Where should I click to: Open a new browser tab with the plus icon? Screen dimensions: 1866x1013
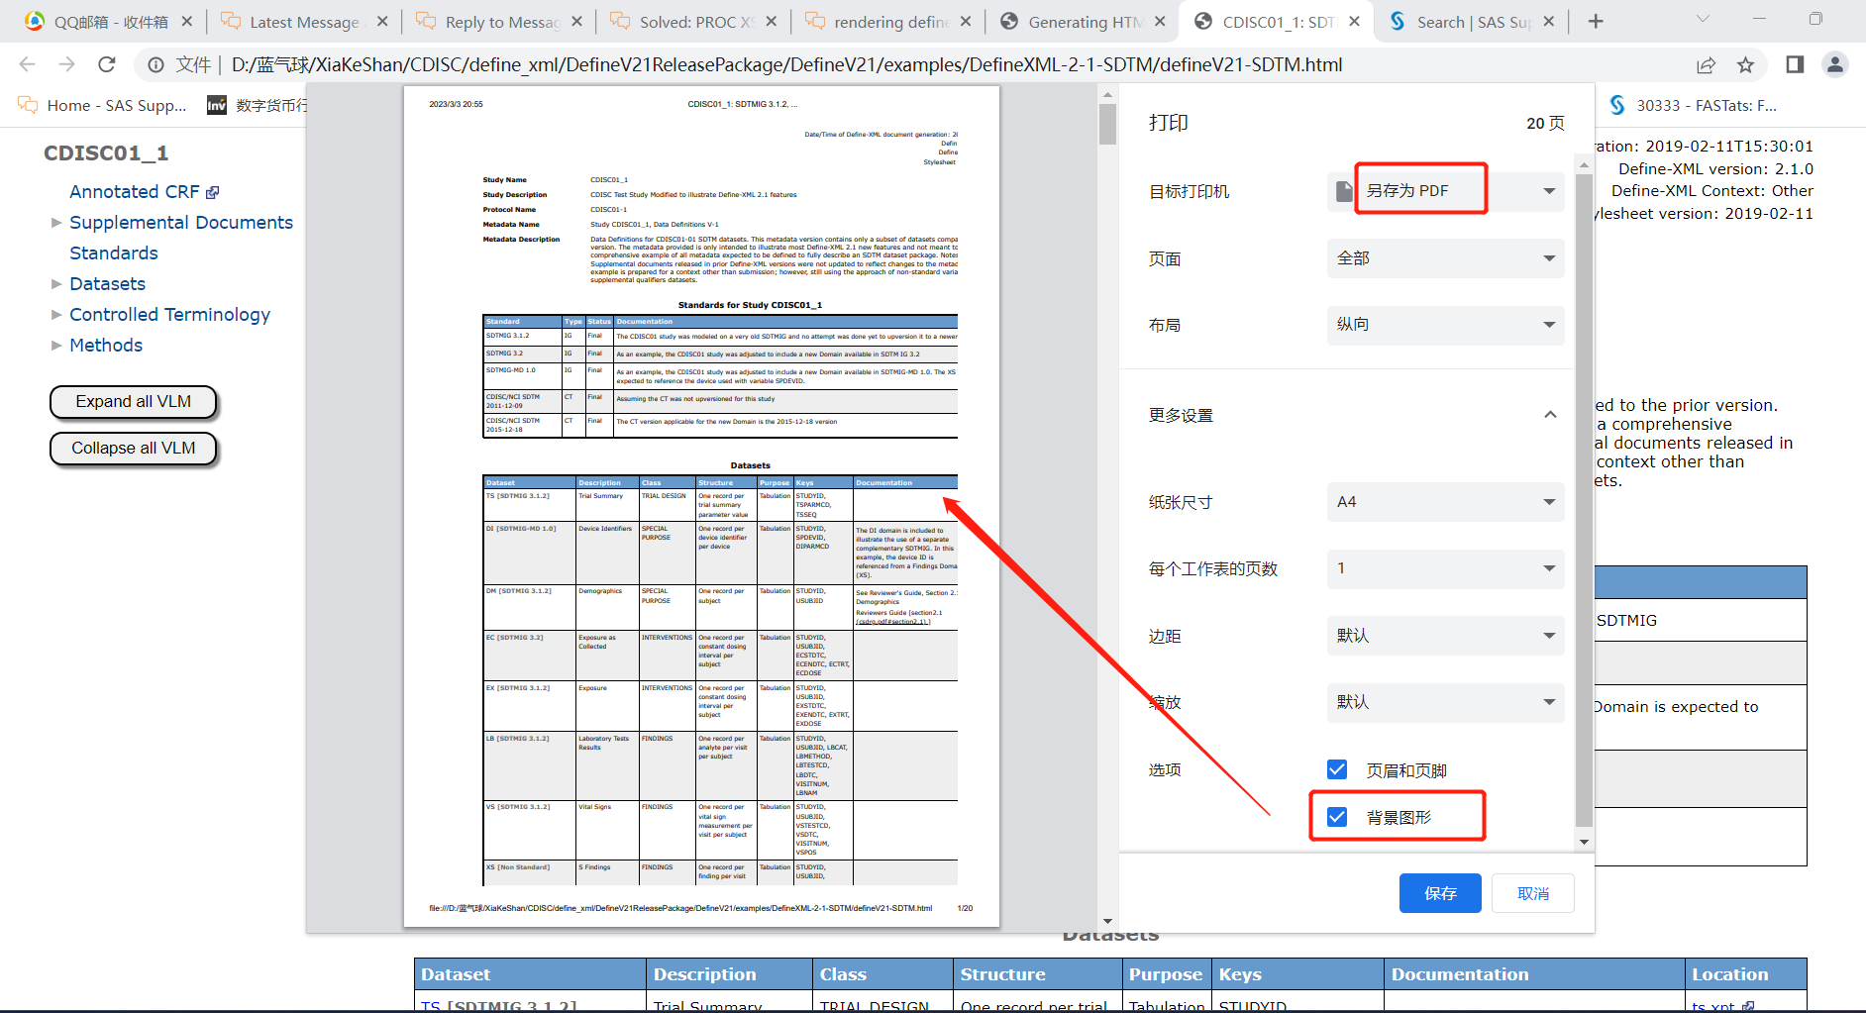tap(1595, 20)
